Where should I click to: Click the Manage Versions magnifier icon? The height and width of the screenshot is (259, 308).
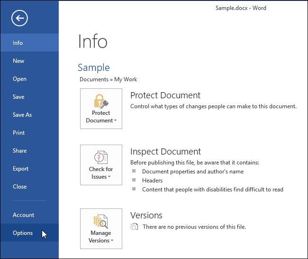[101, 221]
